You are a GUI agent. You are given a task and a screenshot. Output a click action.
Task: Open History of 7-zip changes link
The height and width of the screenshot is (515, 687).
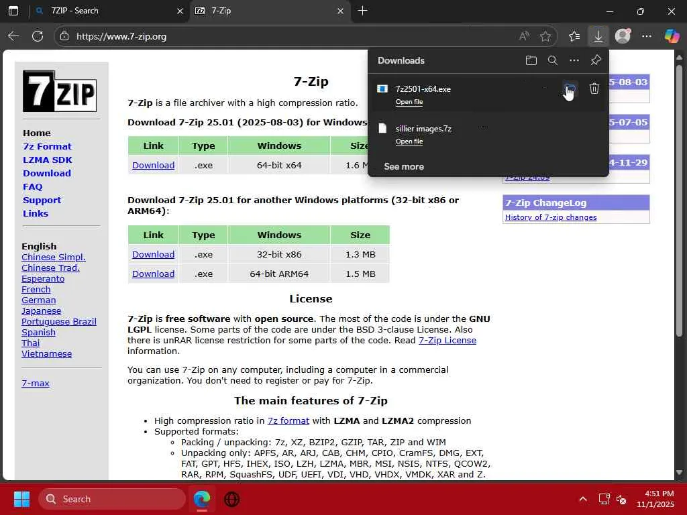(551, 217)
